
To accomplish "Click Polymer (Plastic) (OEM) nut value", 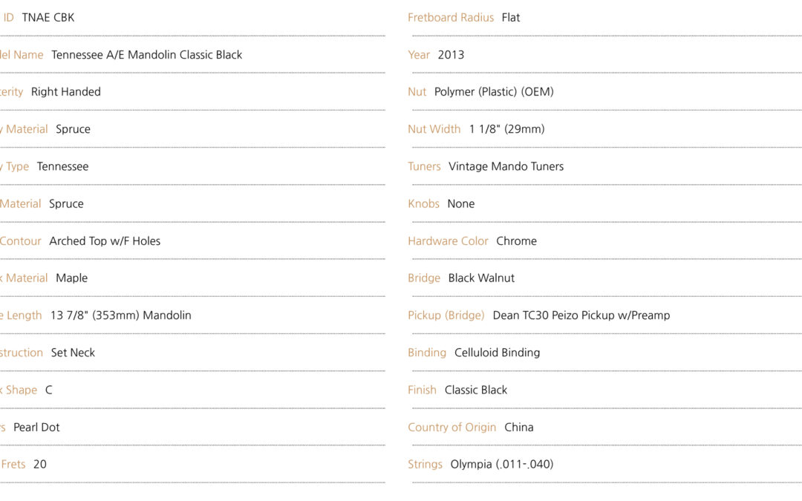I will coord(494,92).
